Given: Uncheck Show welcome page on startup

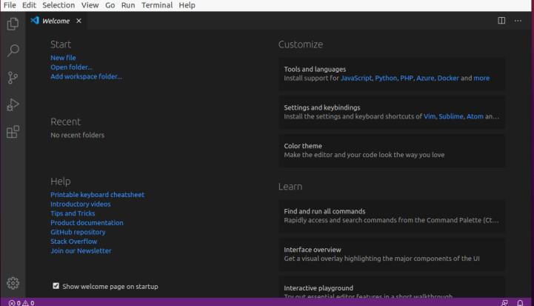Looking at the screenshot, I should point(56,286).
